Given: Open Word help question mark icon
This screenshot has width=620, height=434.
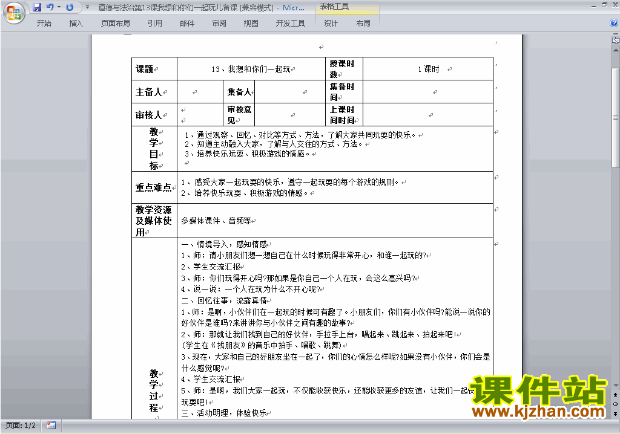Looking at the screenshot, I should coord(614,23).
